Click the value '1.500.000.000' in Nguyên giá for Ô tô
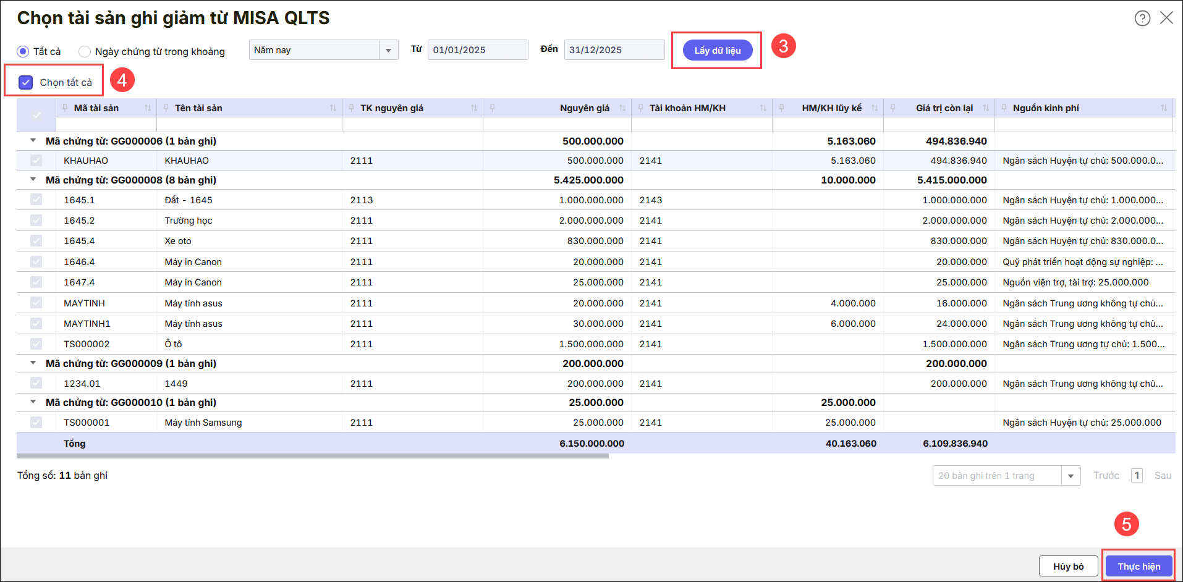 pyautogui.click(x=591, y=344)
